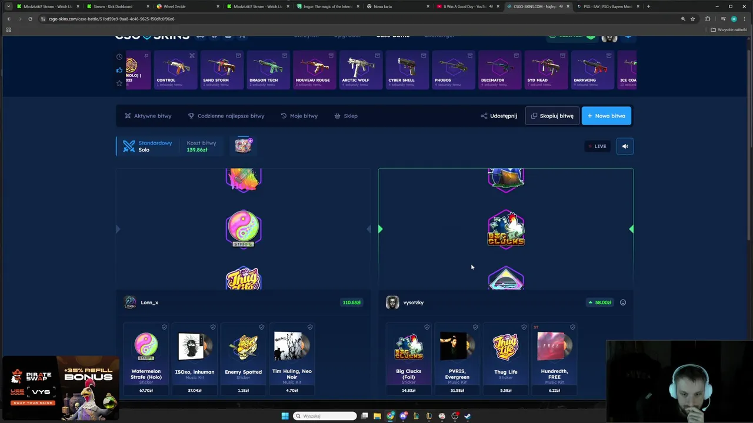Screen dimensions: 753x423
Task: Open the Windows Start menu
Action: pos(285,416)
